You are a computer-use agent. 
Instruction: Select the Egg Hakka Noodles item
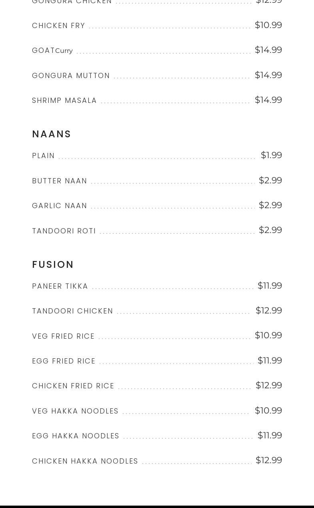point(76,436)
